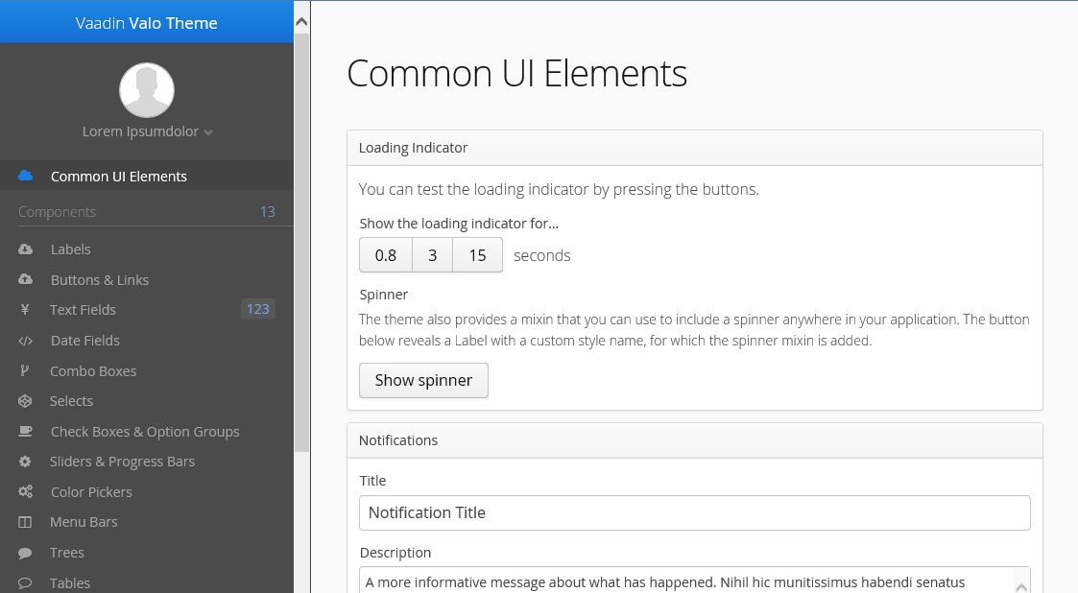Click the gears icon beside Color Pickers
This screenshot has height=593, width=1078.
[26, 492]
